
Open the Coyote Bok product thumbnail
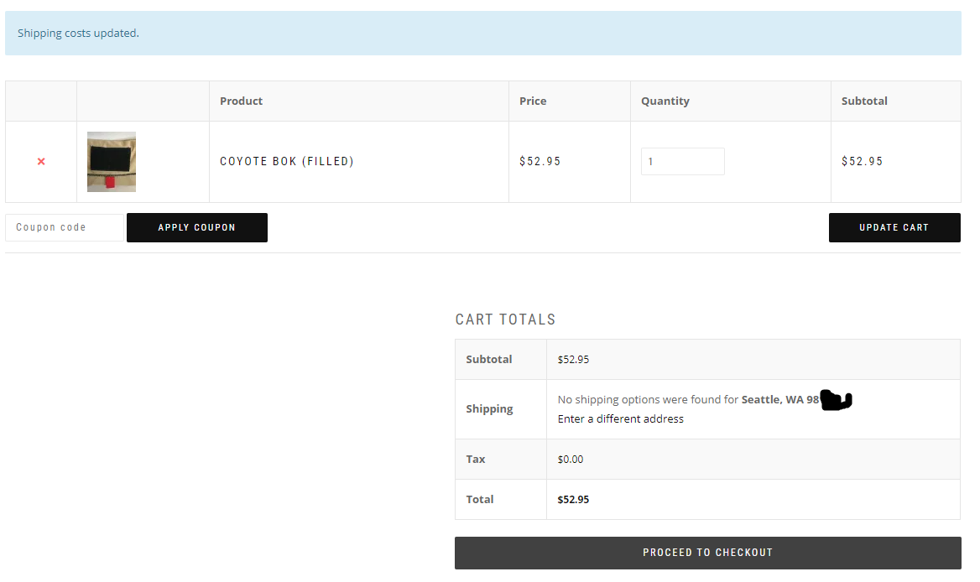111,162
